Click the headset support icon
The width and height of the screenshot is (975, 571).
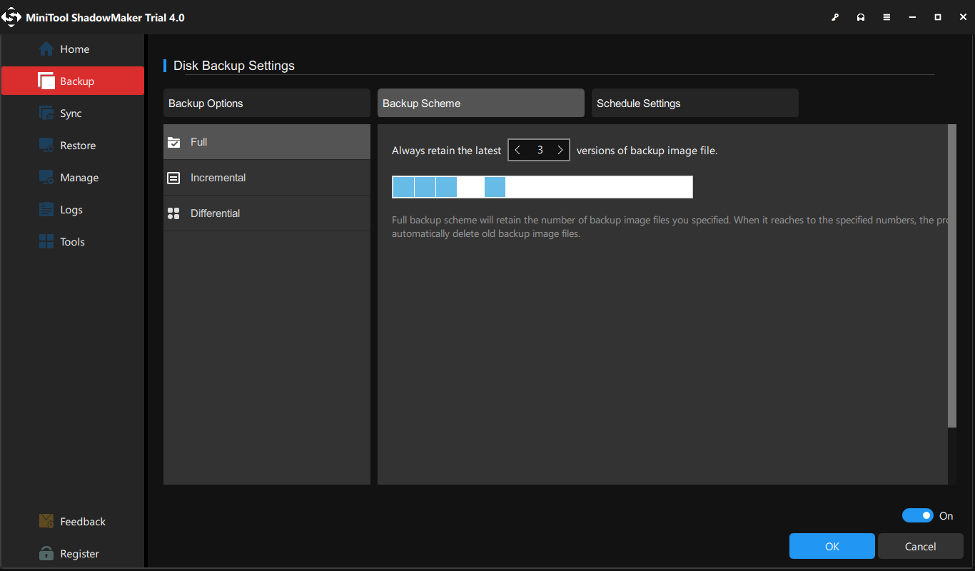(x=861, y=17)
